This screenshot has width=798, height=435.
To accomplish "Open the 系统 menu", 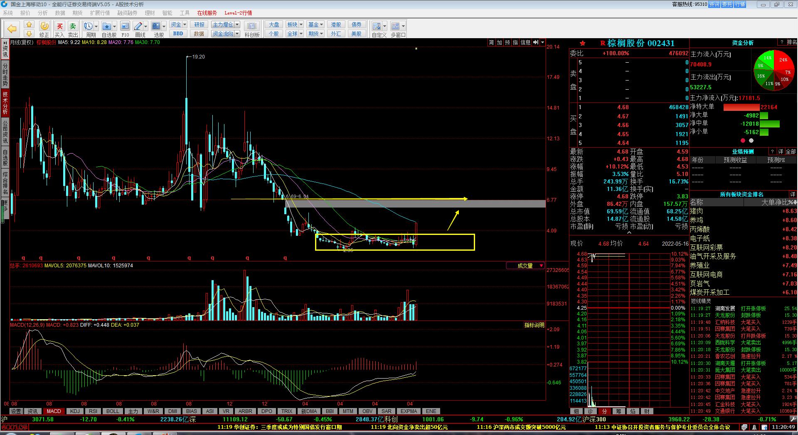I will [x=8, y=13].
